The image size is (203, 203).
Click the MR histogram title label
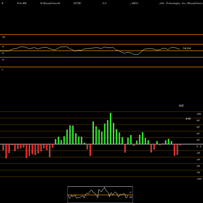point(181,106)
